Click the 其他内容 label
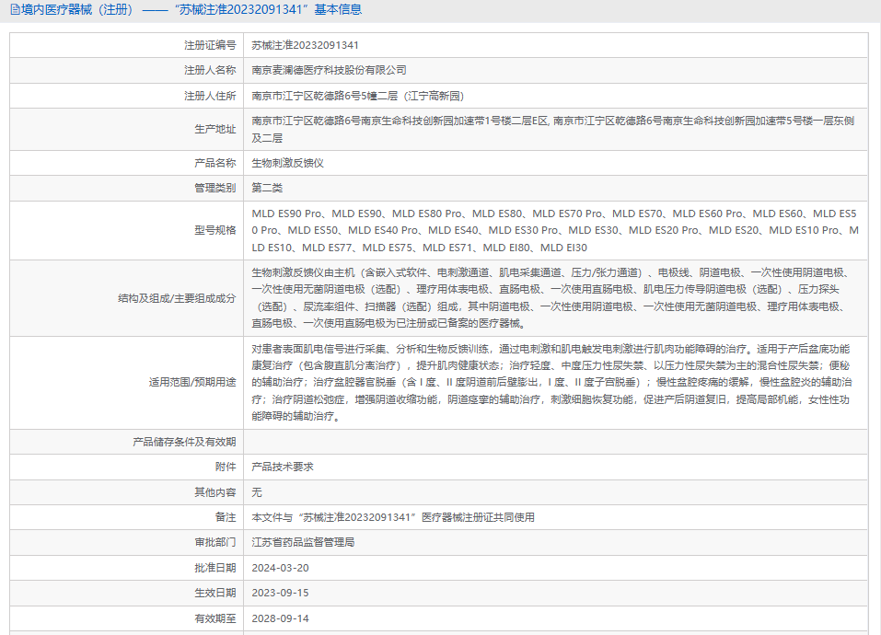This screenshot has height=635, width=881. [215, 492]
